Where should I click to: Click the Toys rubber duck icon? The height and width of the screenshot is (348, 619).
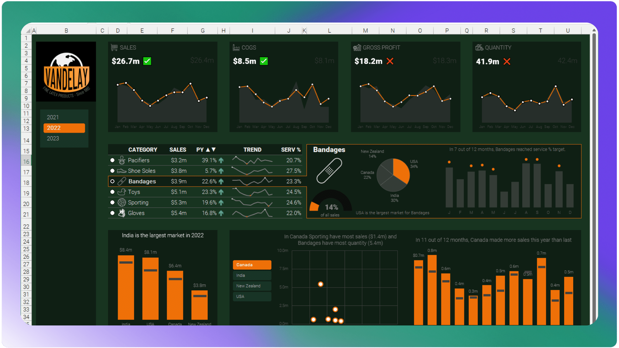(122, 192)
